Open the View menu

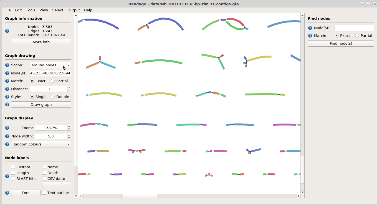pos(44,10)
